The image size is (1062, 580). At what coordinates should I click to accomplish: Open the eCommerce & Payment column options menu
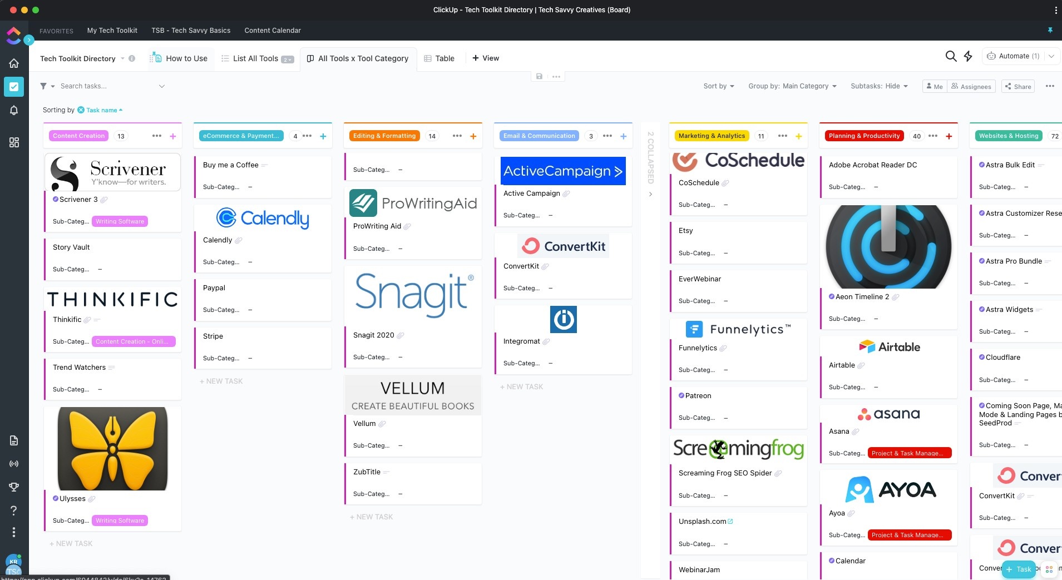307,136
